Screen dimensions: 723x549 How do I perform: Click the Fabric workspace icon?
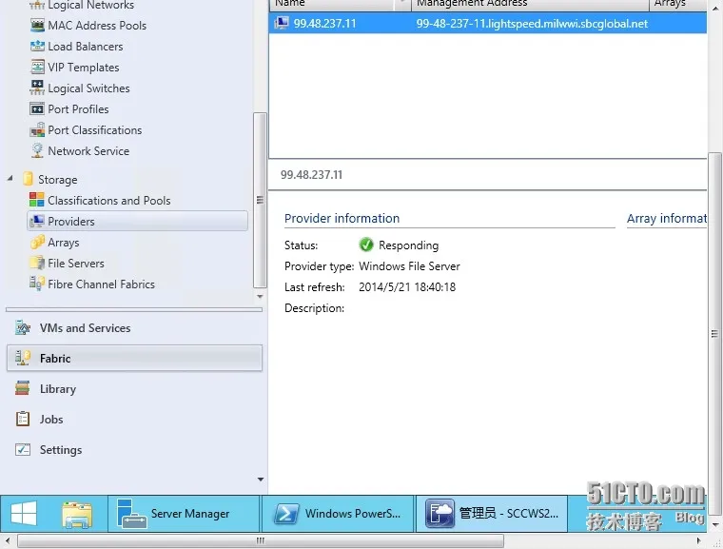[23, 358]
